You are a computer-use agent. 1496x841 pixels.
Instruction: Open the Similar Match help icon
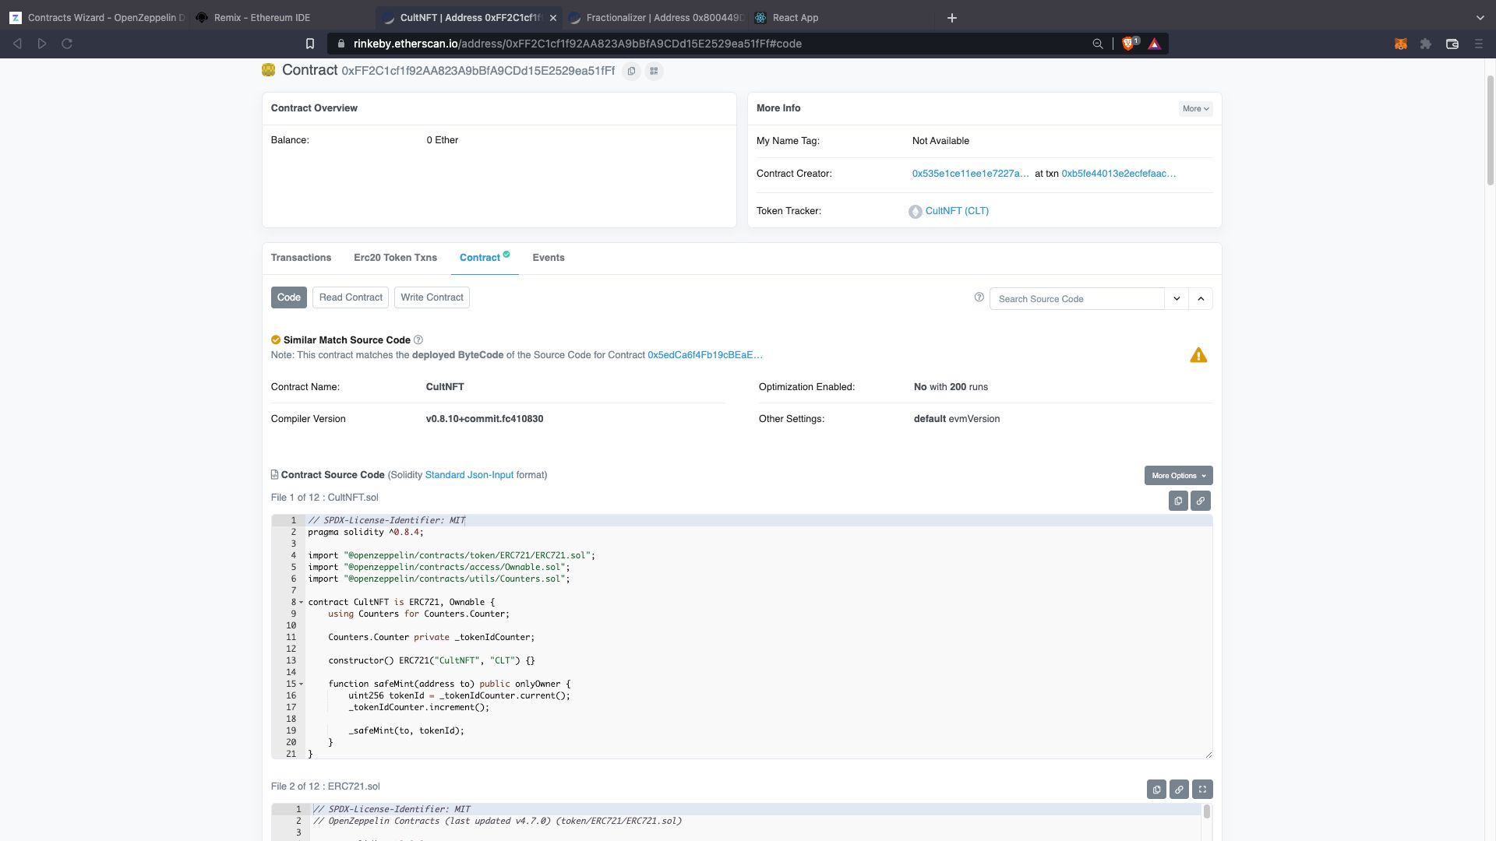pyautogui.click(x=418, y=340)
